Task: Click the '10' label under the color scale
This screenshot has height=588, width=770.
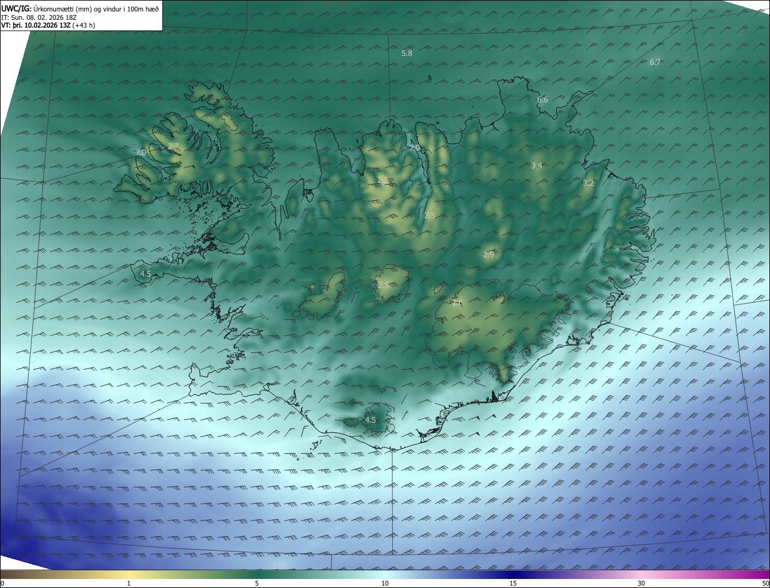Action: (x=385, y=584)
